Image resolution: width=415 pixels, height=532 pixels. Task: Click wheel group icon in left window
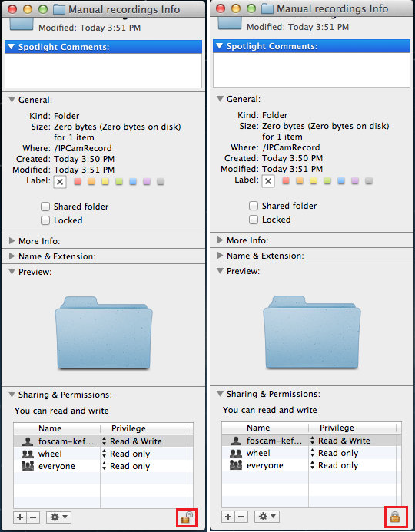[28, 454]
